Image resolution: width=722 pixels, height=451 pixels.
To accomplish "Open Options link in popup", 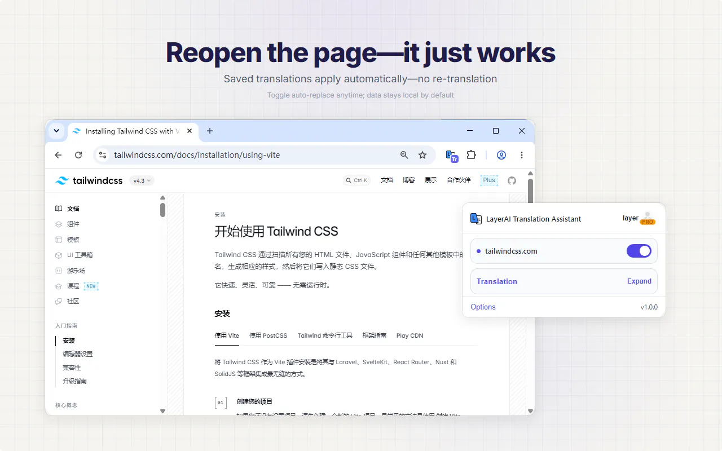I will pos(483,307).
